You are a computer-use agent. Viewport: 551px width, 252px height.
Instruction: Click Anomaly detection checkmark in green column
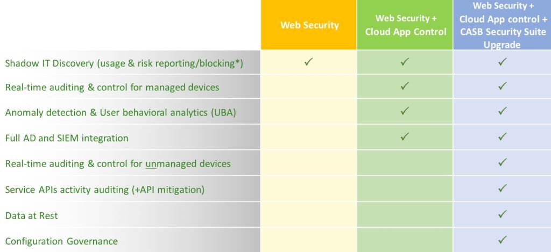(x=405, y=111)
